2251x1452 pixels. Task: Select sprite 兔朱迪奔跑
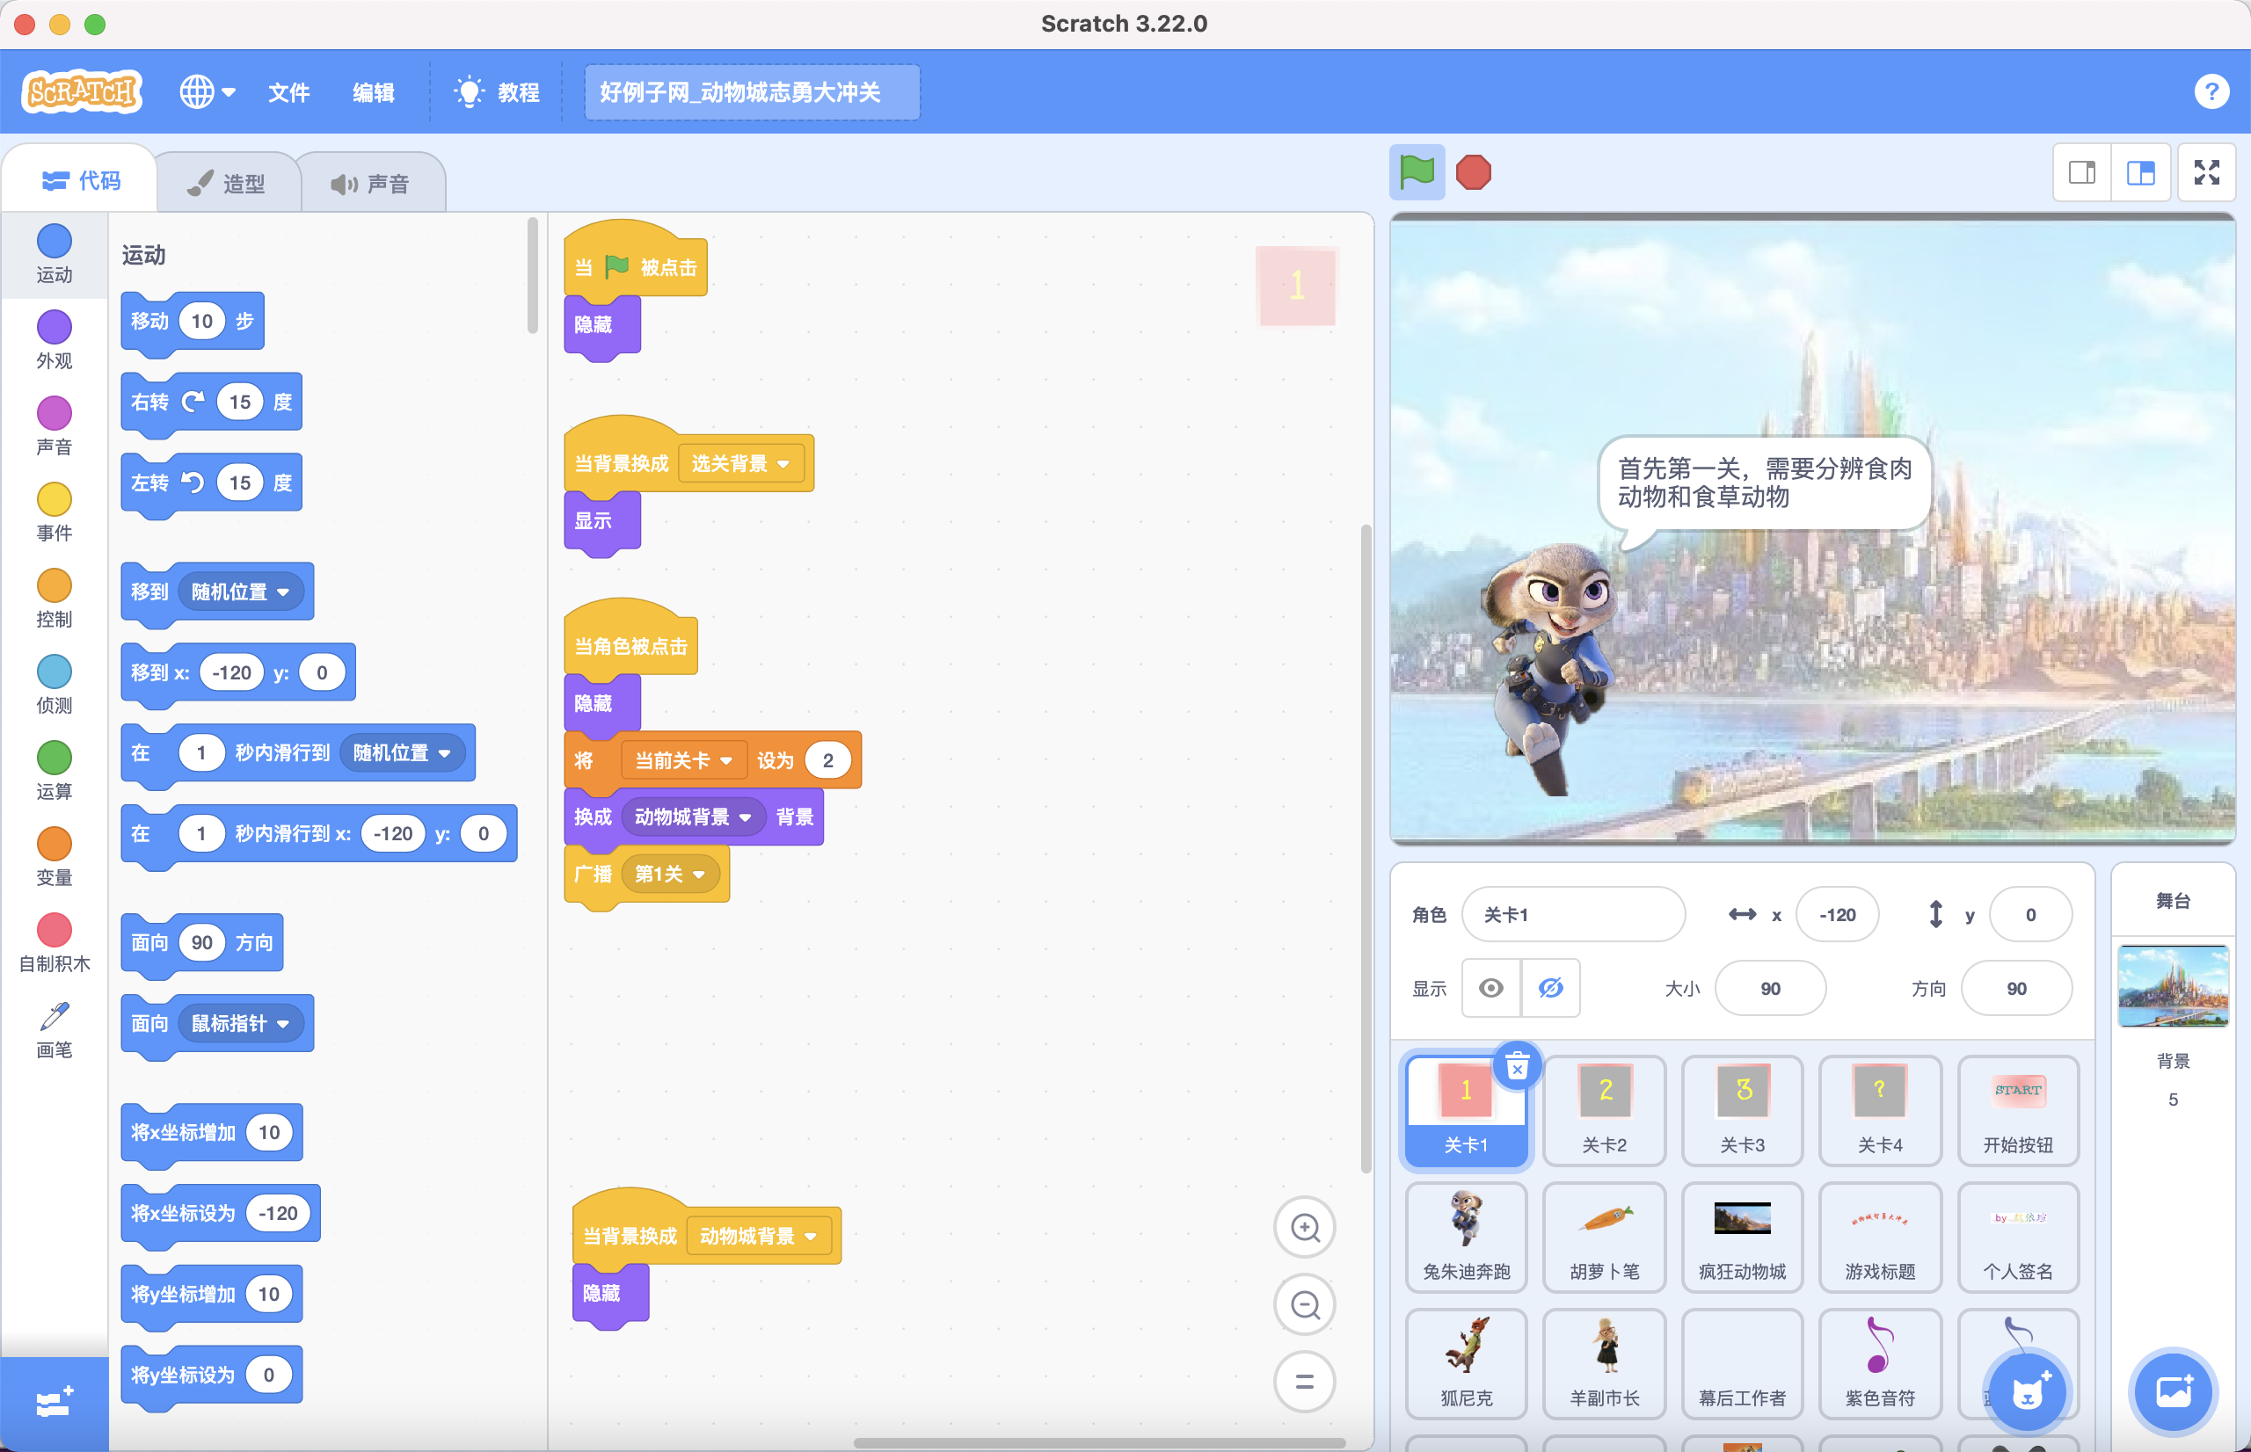[x=1466, y=1236]
